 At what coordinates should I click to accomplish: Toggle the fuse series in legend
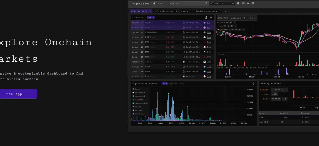pos(136,89)
